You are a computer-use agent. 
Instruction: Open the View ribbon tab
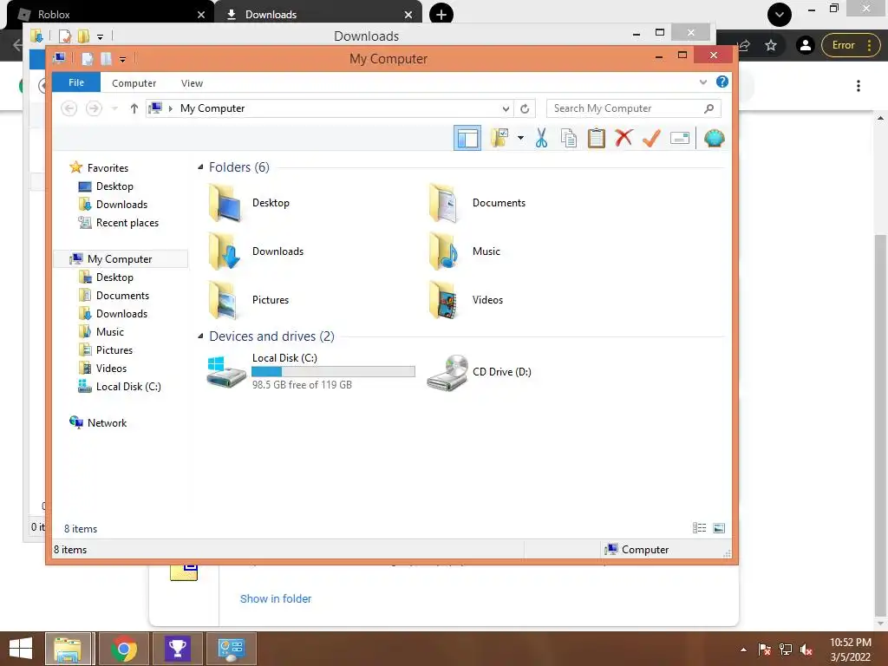(x=192, y=83)
